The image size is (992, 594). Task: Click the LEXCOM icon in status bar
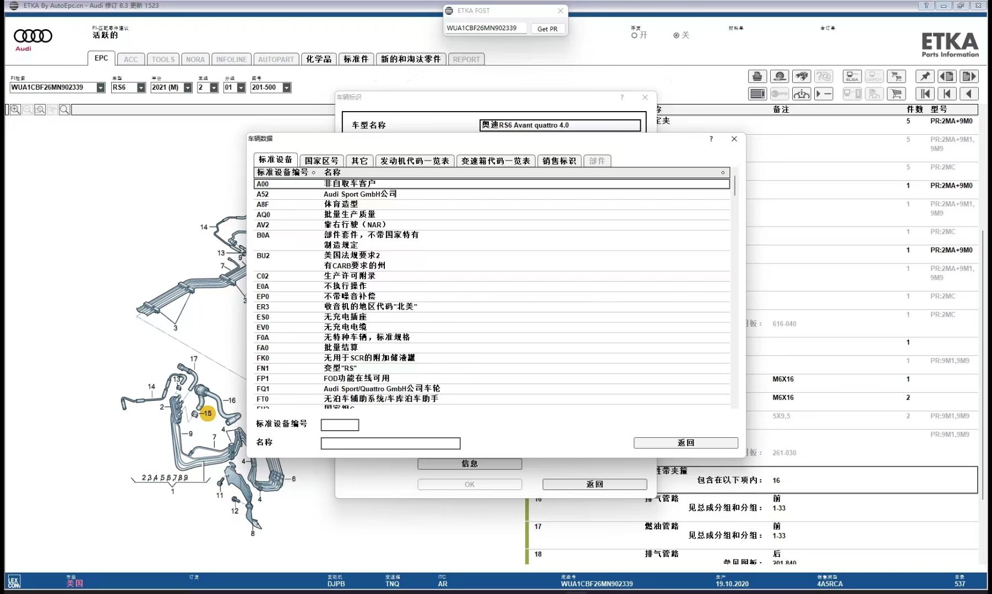click(14, 582)
